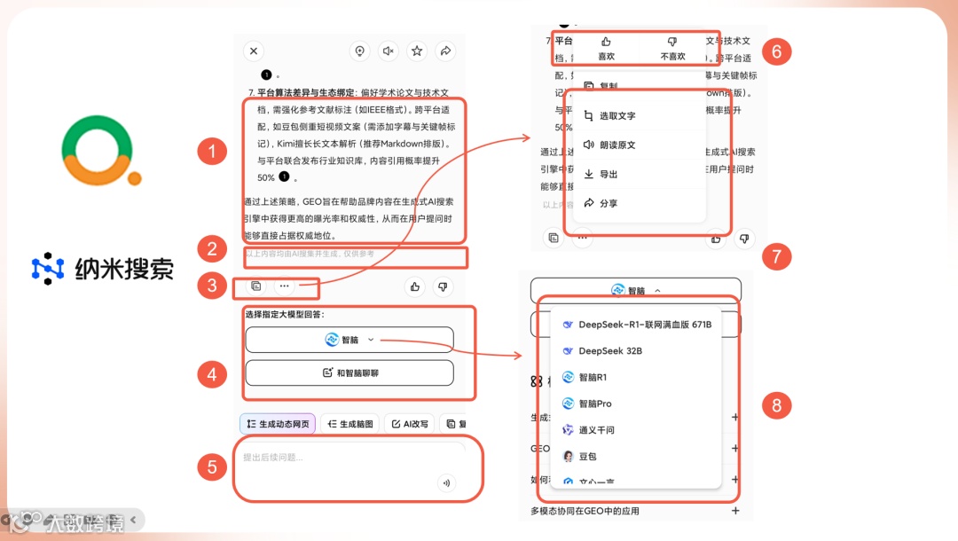Focus the 提出后续问题 input field

tap(350, 469)
